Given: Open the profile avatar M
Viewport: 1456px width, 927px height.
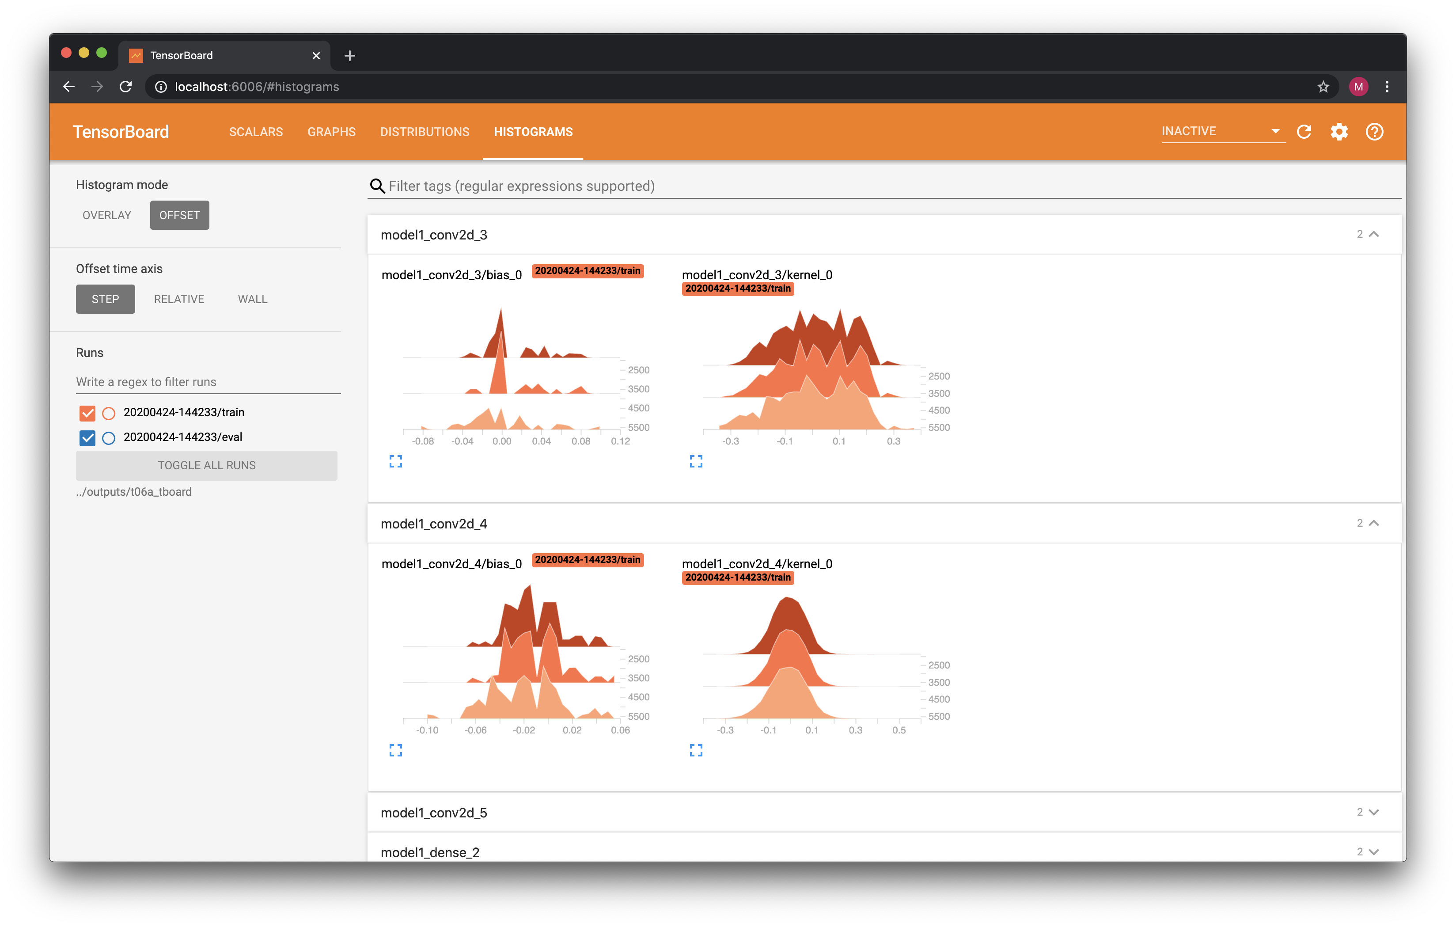Looking at the screenshot, I should click(x=1359, y=87).
